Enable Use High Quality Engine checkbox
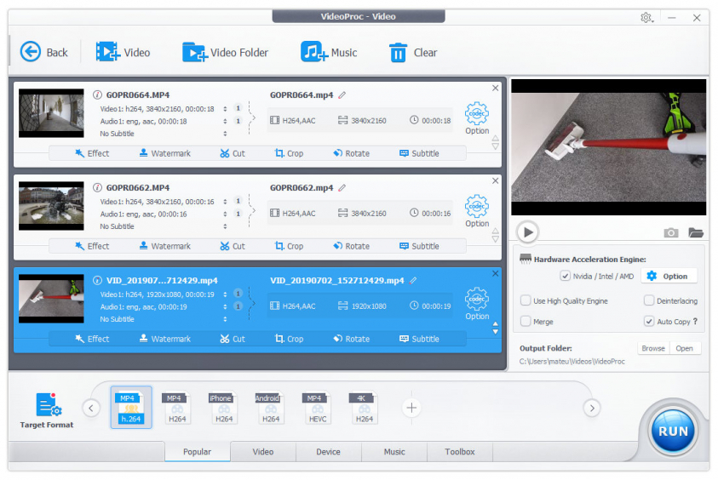 click(526, 300)
